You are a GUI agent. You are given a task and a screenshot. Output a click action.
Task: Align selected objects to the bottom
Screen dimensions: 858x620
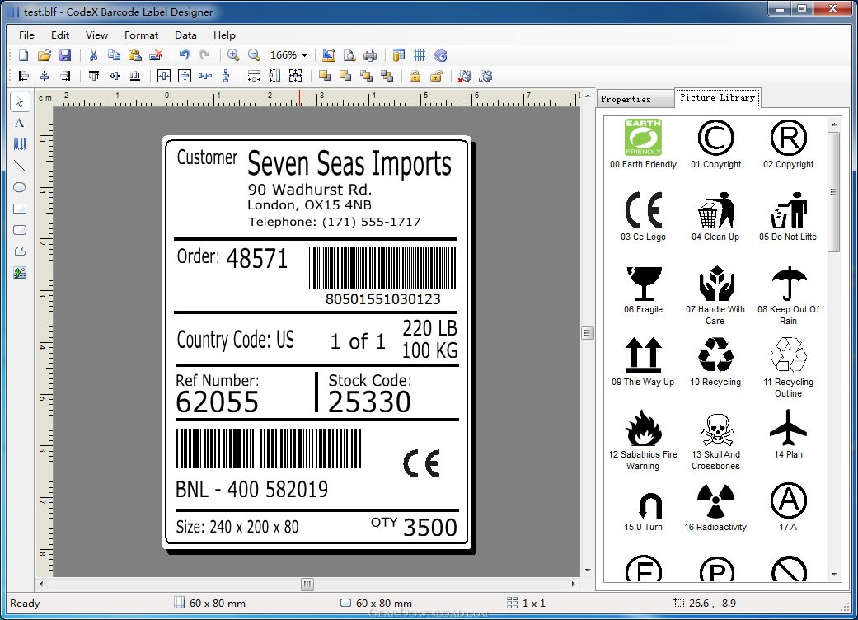click(135, 76)
